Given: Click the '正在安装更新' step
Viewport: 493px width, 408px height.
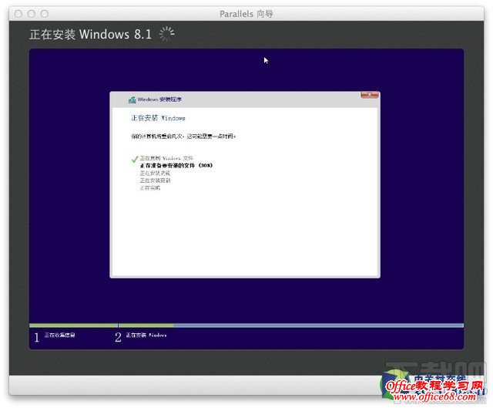Looking at the screenshot, I should point(155,180).
